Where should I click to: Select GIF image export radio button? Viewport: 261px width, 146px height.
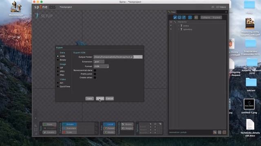click(58, 68)
